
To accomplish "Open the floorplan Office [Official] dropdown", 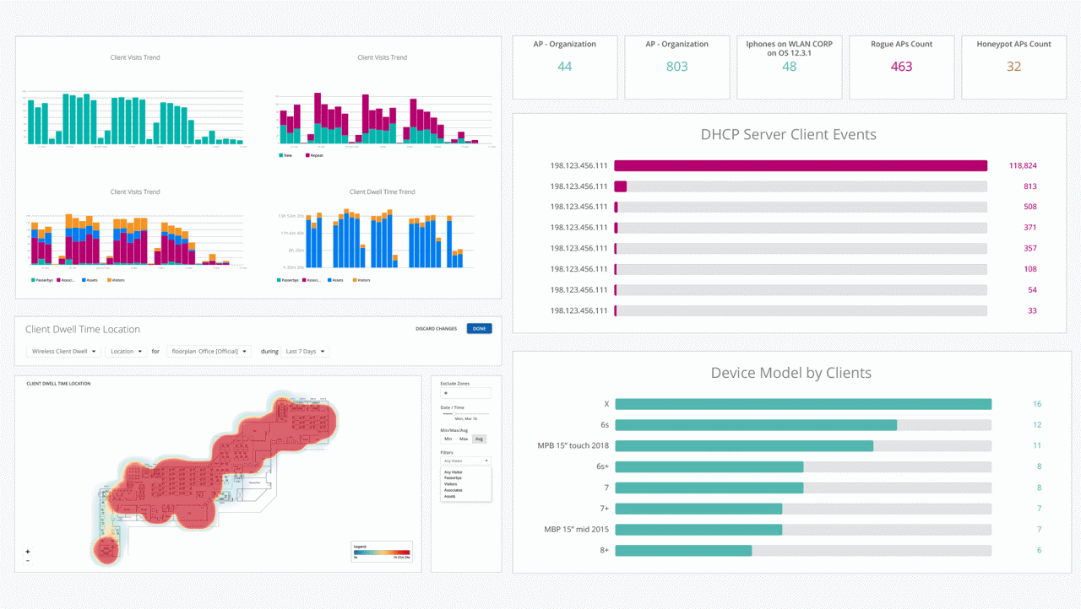I will [x=209, y=351].
